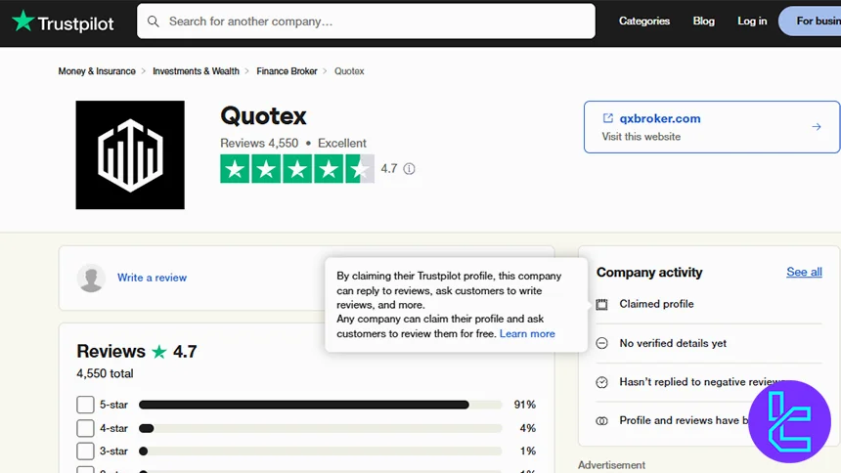Click the search magnifier icon
Screen dimensions: 841x473
pos(154,21)
